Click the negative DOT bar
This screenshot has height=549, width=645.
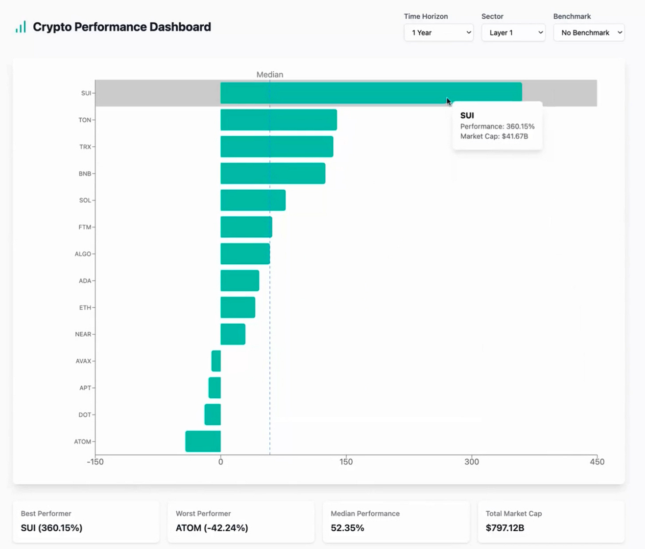[213, 415]
